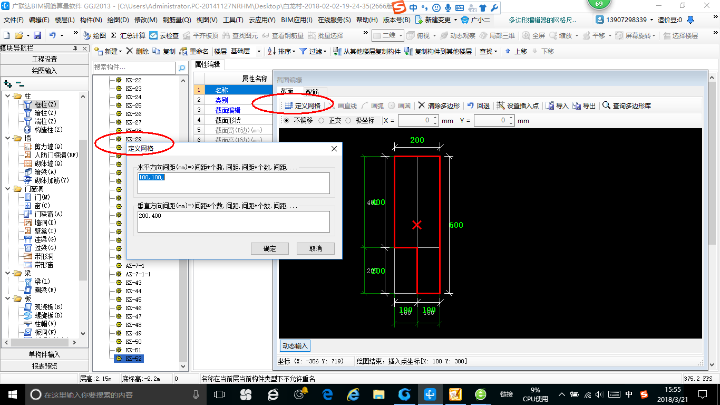Click the 工程设置 navigation button
This screenshot has height=405, width=720.
(45, 59)
